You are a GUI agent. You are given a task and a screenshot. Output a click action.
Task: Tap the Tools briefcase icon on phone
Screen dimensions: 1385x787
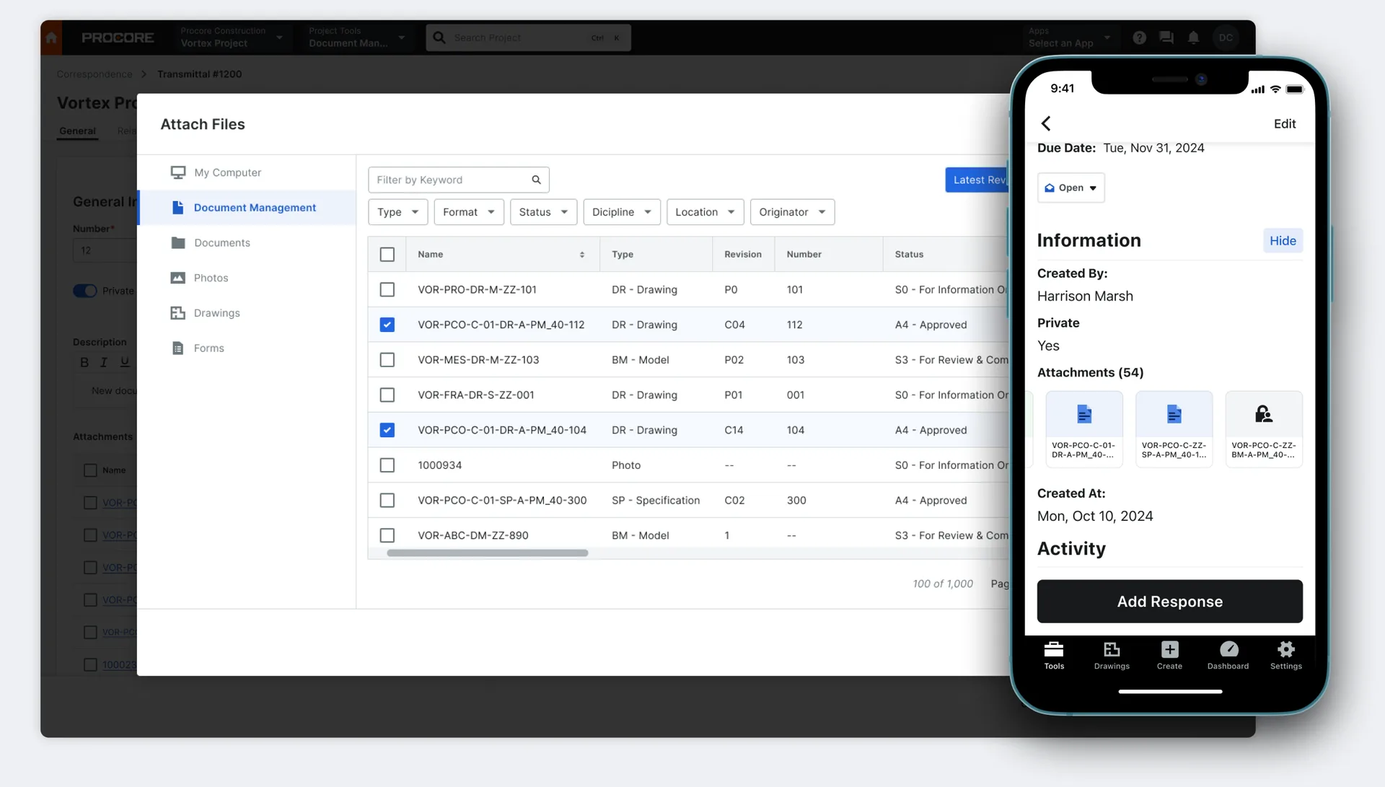coord(1054,649)
